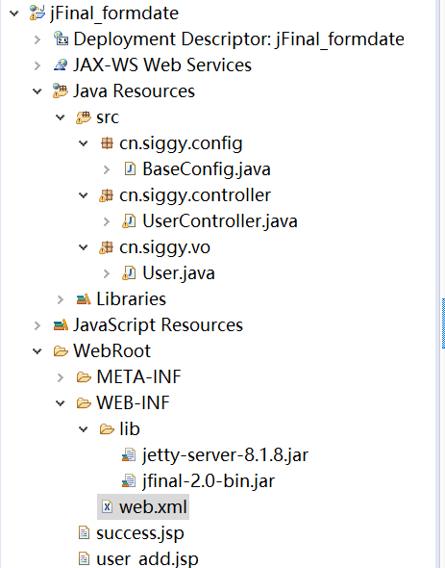The image size is (445, 568).
Task: Click the cn.siggy.controller package icon
Action: pyautogui.click(x=107, y=195)
